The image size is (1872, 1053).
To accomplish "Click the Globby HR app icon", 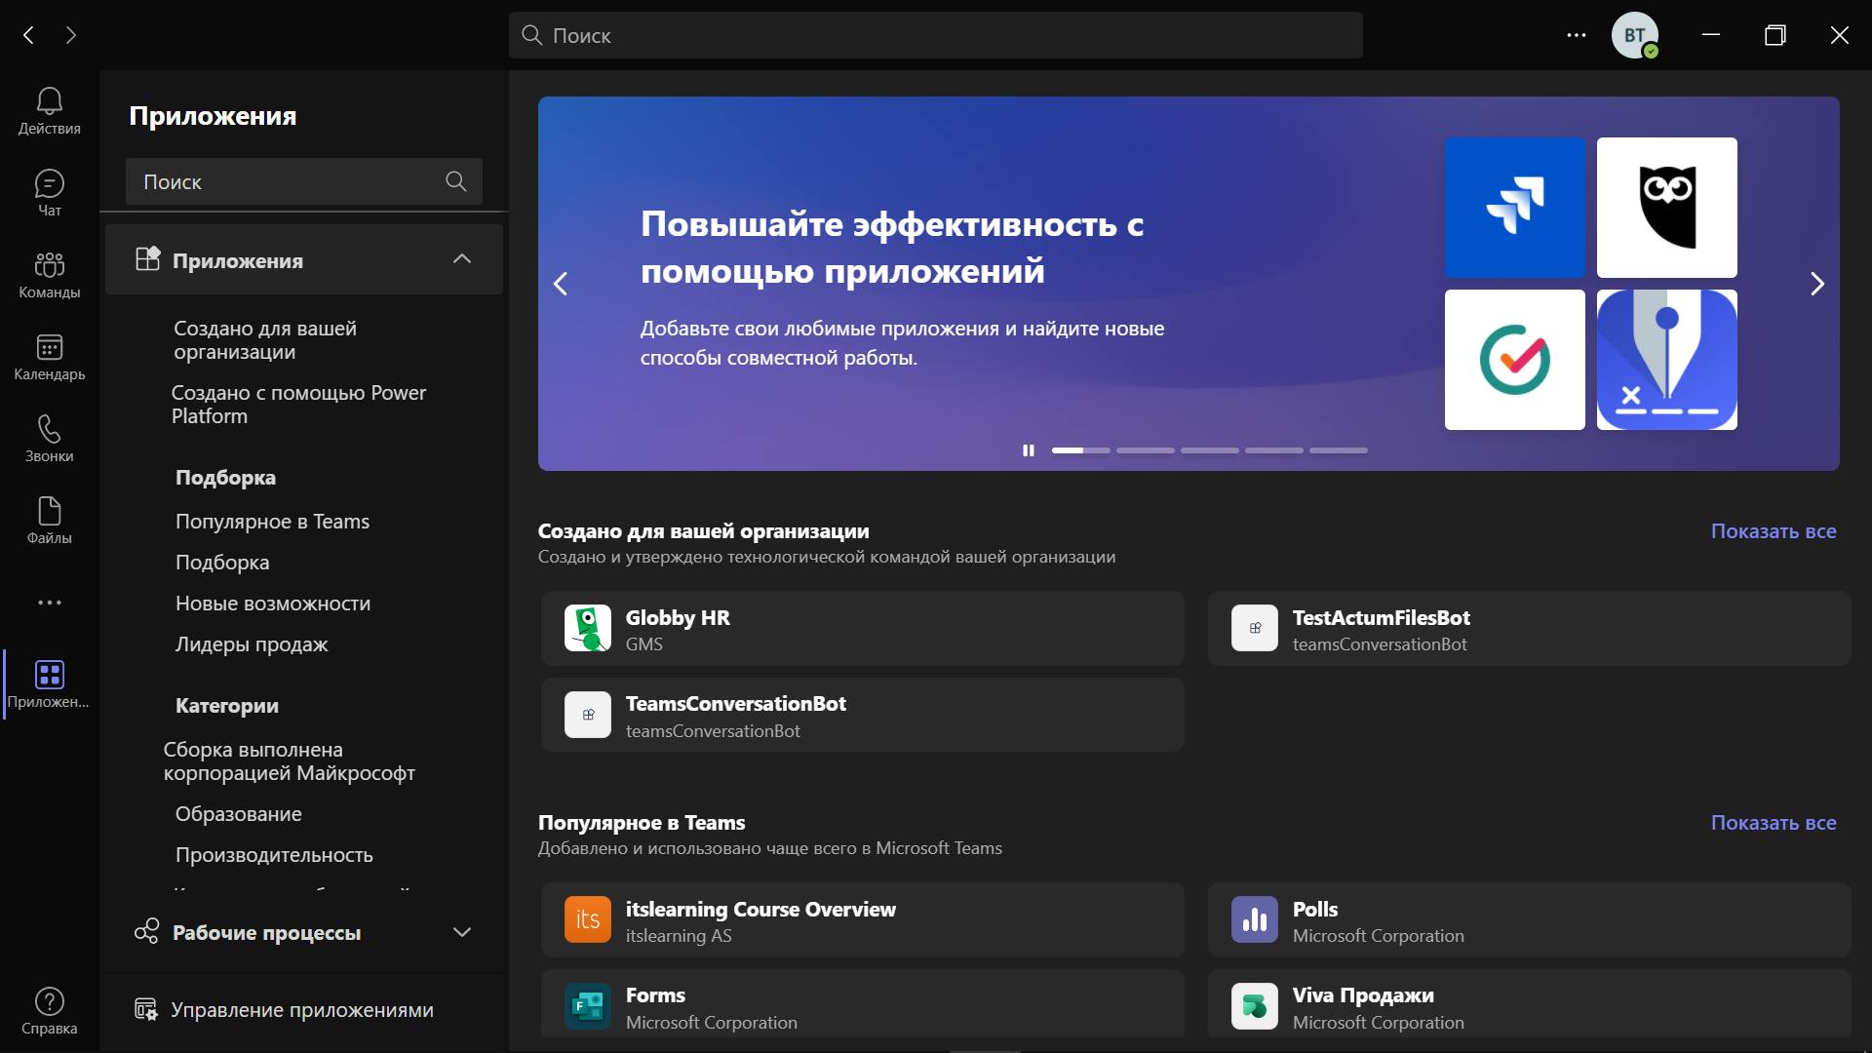I will (x=588, y=629).
